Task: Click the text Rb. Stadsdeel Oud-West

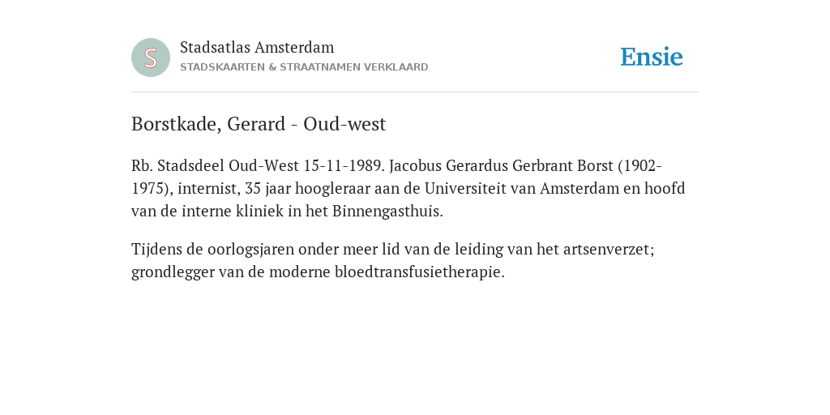Action: 216,166
